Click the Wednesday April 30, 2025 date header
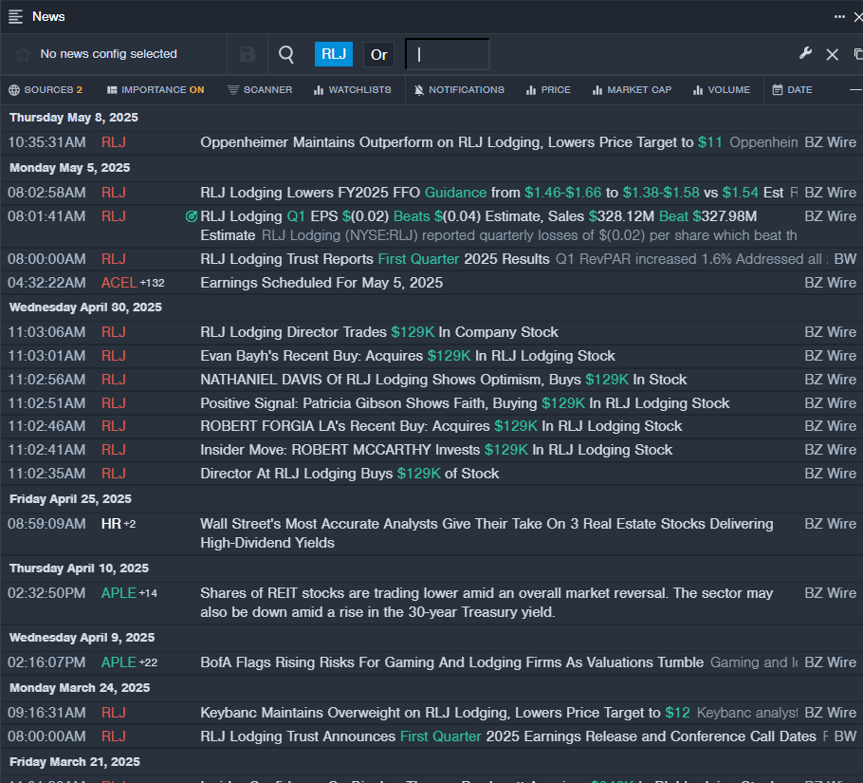Screen dimensions: 863x783 coord(86,308)
